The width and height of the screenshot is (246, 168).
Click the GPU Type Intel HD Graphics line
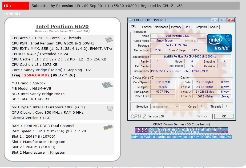point(48,107)
